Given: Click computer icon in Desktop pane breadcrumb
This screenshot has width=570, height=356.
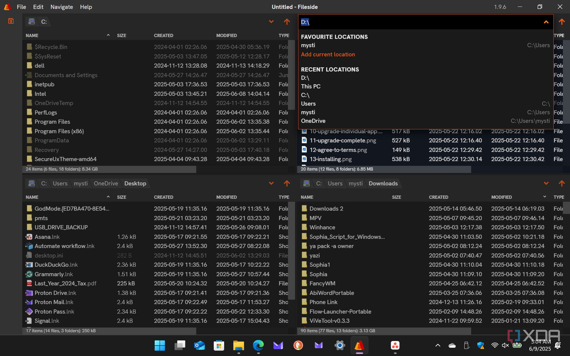Looking at the screenshot, I should [31, 183].
